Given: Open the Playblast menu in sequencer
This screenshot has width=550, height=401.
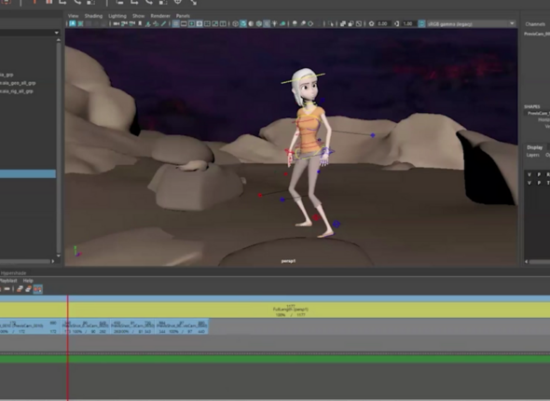Looking at the screenshot, I should [8, 281].
